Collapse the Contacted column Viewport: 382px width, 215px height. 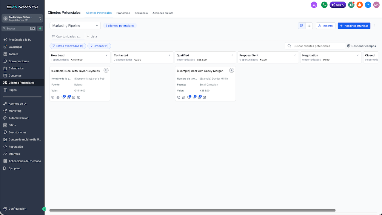click(x=170, y=55)
